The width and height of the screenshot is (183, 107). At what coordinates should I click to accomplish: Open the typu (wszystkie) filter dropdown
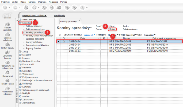click(150, 35)
